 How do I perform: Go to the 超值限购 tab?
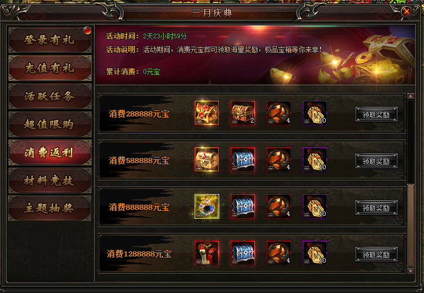pos(49,124)
